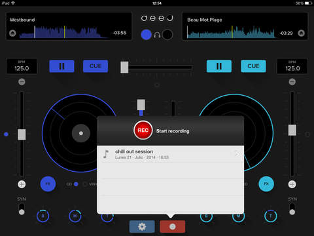Tap the music note icon beside chill out session

click(x=106, y=154)
